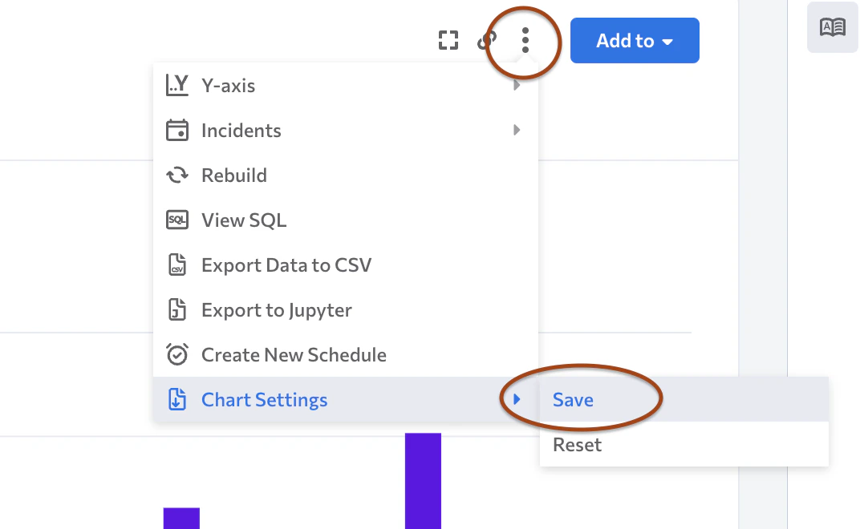
Task: Click the alarm clock schedule icon
Action: 176,354
